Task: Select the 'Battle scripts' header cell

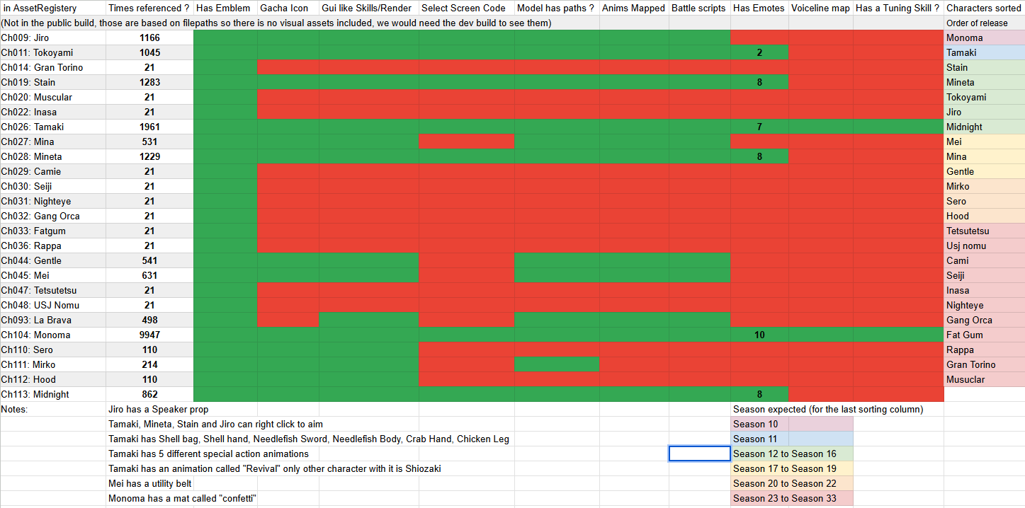Action: point(699,8)
